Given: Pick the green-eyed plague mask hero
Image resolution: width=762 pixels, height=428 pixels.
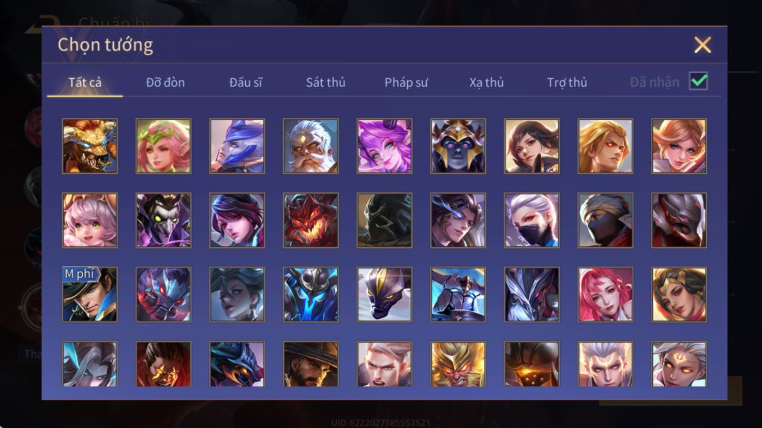Looking at the screenshot, I should (163, 220).
